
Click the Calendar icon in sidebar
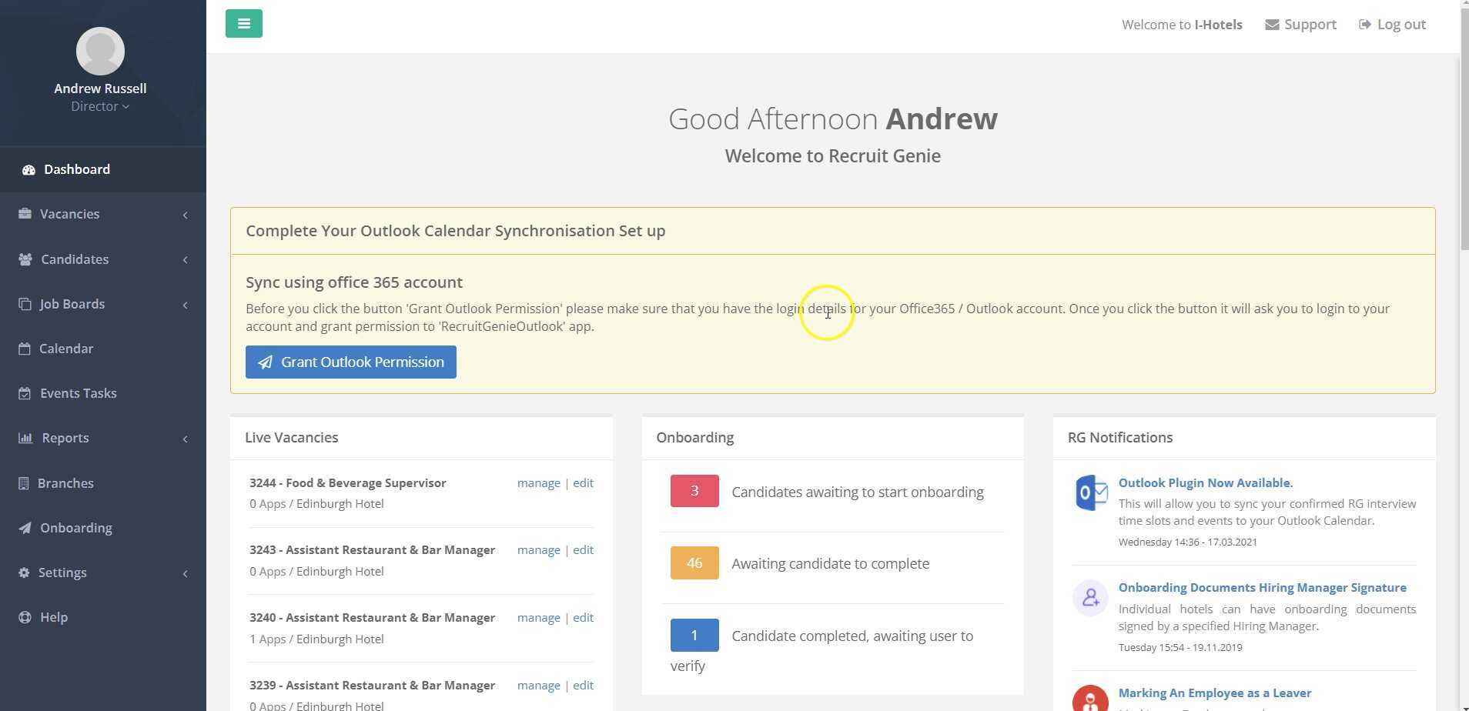pos(25,349)
